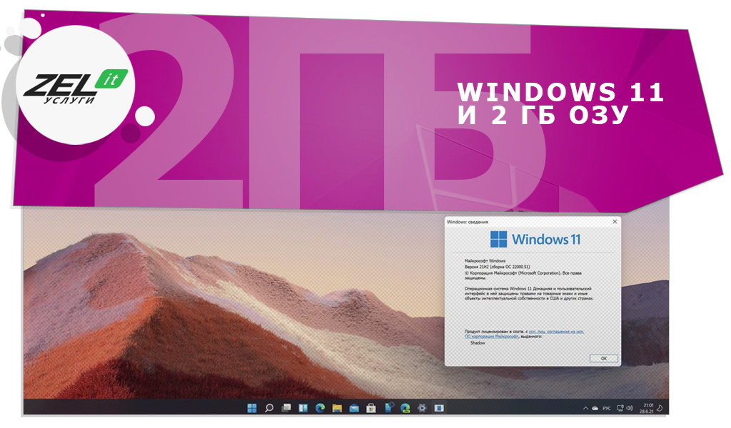This screenshot has width=731, height=428.
Task: Switch input language via РУС indicator
Action: point(607,408)
